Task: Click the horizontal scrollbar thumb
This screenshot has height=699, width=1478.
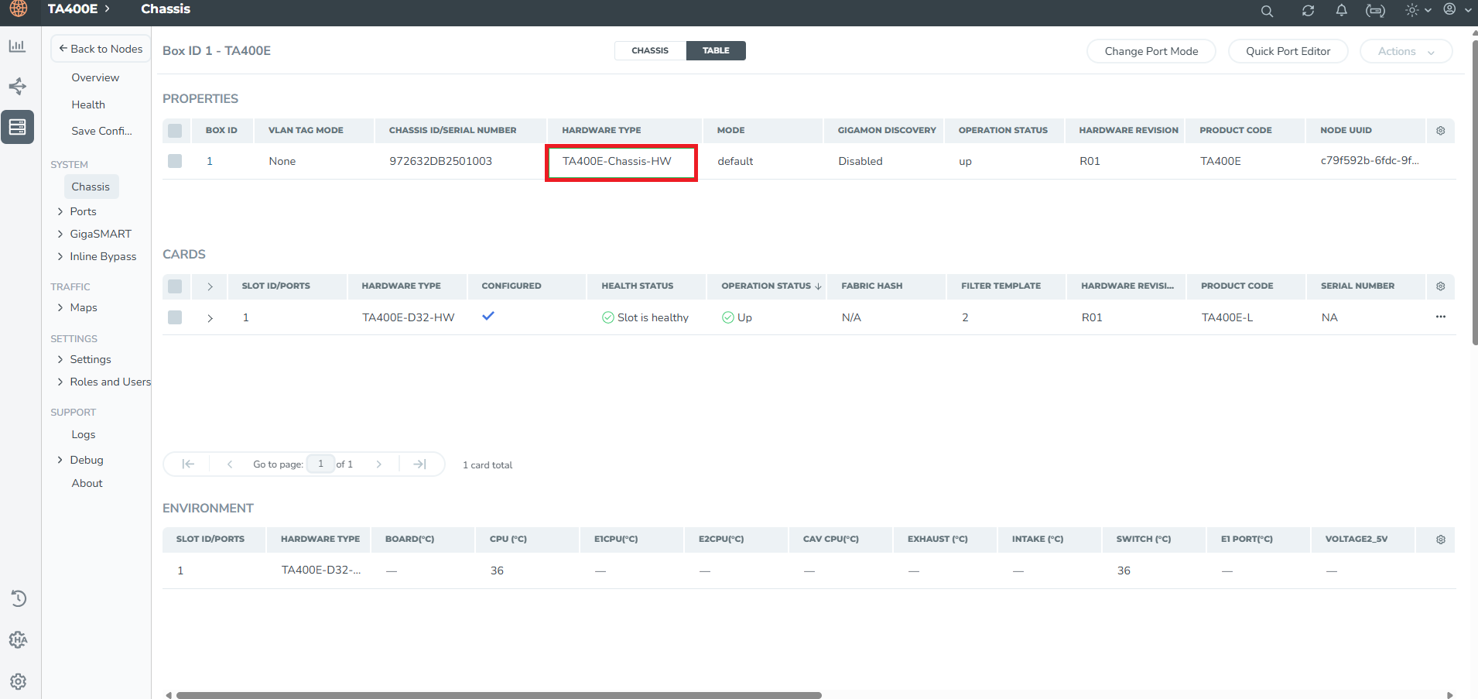Action: [498, 695]
